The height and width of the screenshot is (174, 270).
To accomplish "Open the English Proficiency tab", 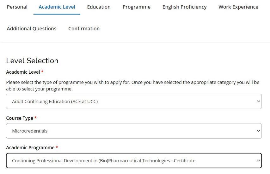I will coord(184,7).
